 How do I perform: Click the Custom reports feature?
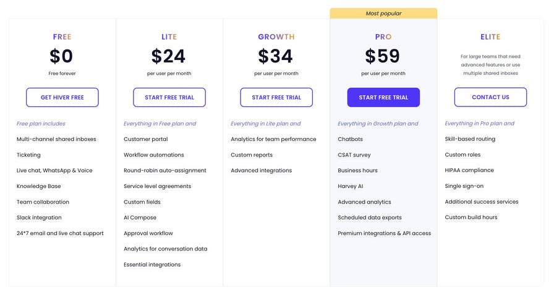click(x=252, y=155)
